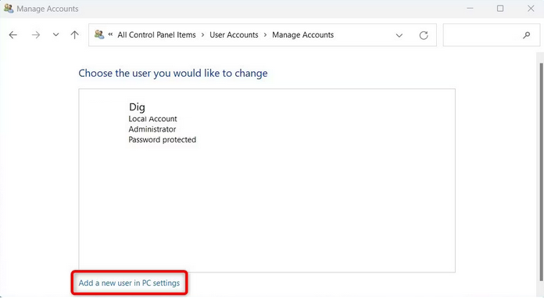The width and height of the screenshot is (544, 299).
Task: Navigate to User Accounts breadcrumb
Action: pos(234,34)
